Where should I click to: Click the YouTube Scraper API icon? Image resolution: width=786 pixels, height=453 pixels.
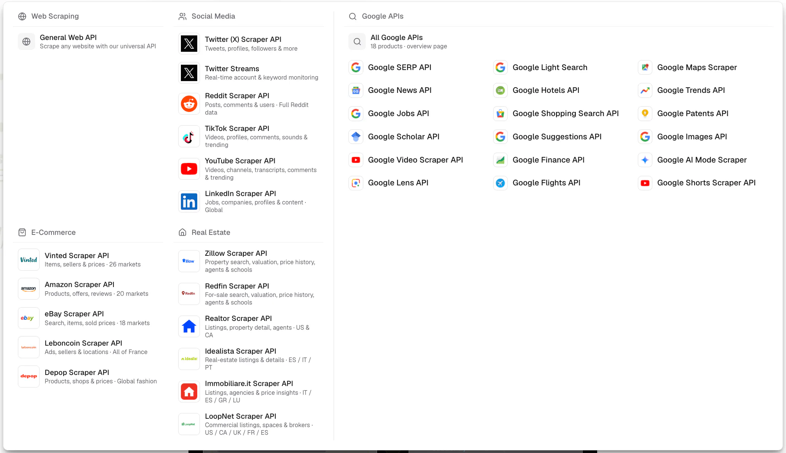pyautogui.click(x=189, y=169)
